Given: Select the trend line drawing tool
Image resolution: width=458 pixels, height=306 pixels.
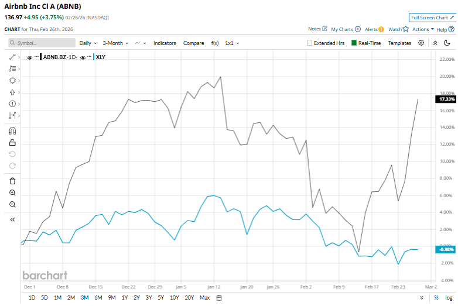Looking at the screenshot, I should [12, 57].
